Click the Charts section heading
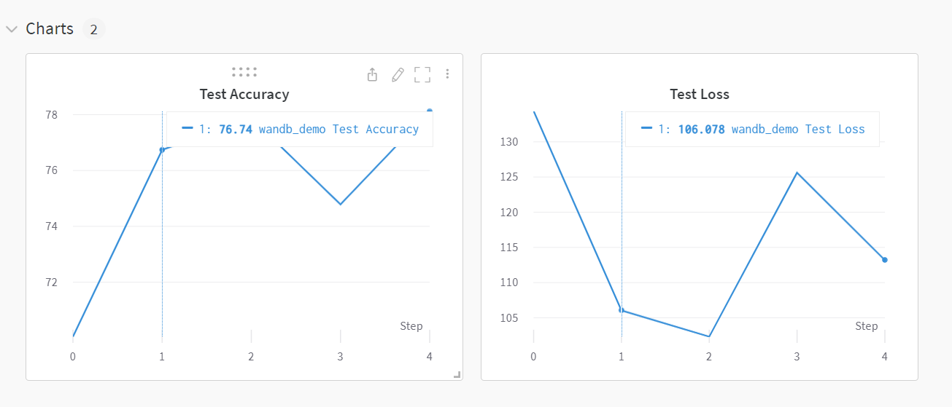The image size is (952, 407). (50, 29)
